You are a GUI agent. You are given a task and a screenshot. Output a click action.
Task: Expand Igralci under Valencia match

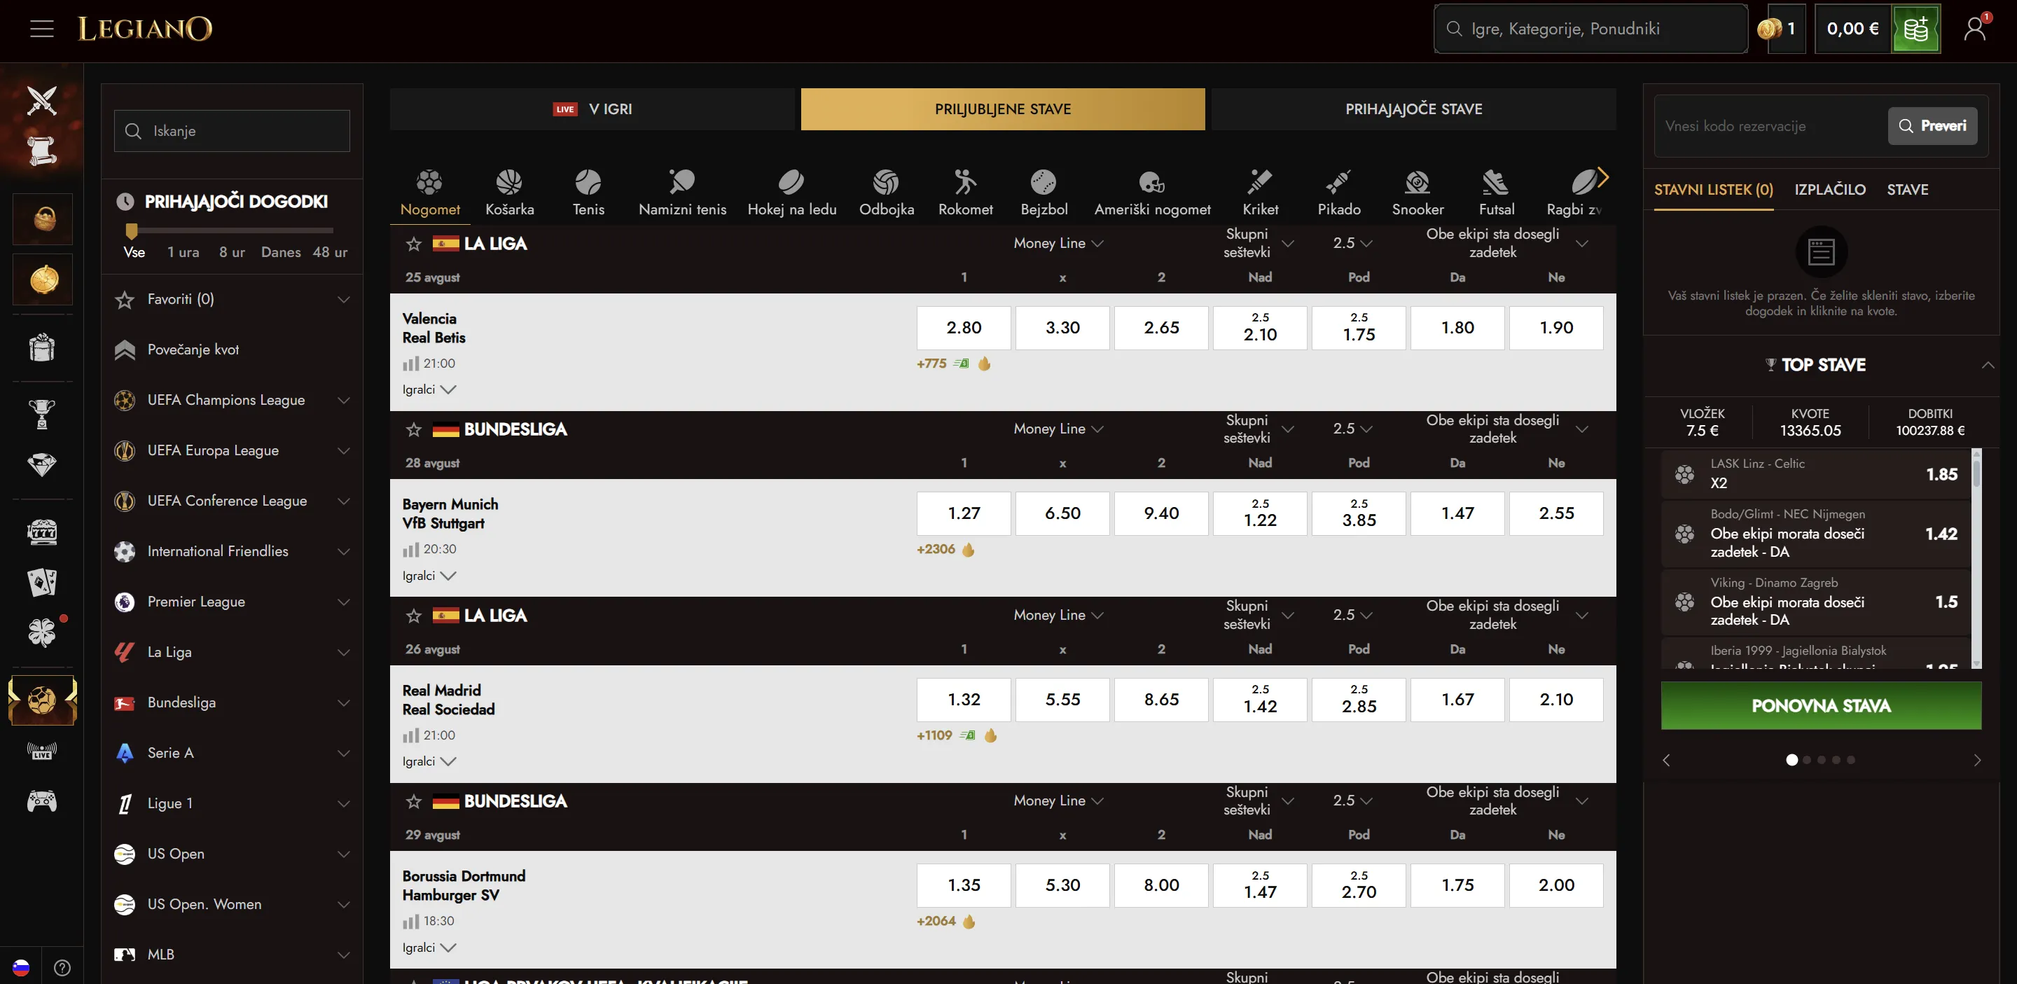click(x=429, y=389)
